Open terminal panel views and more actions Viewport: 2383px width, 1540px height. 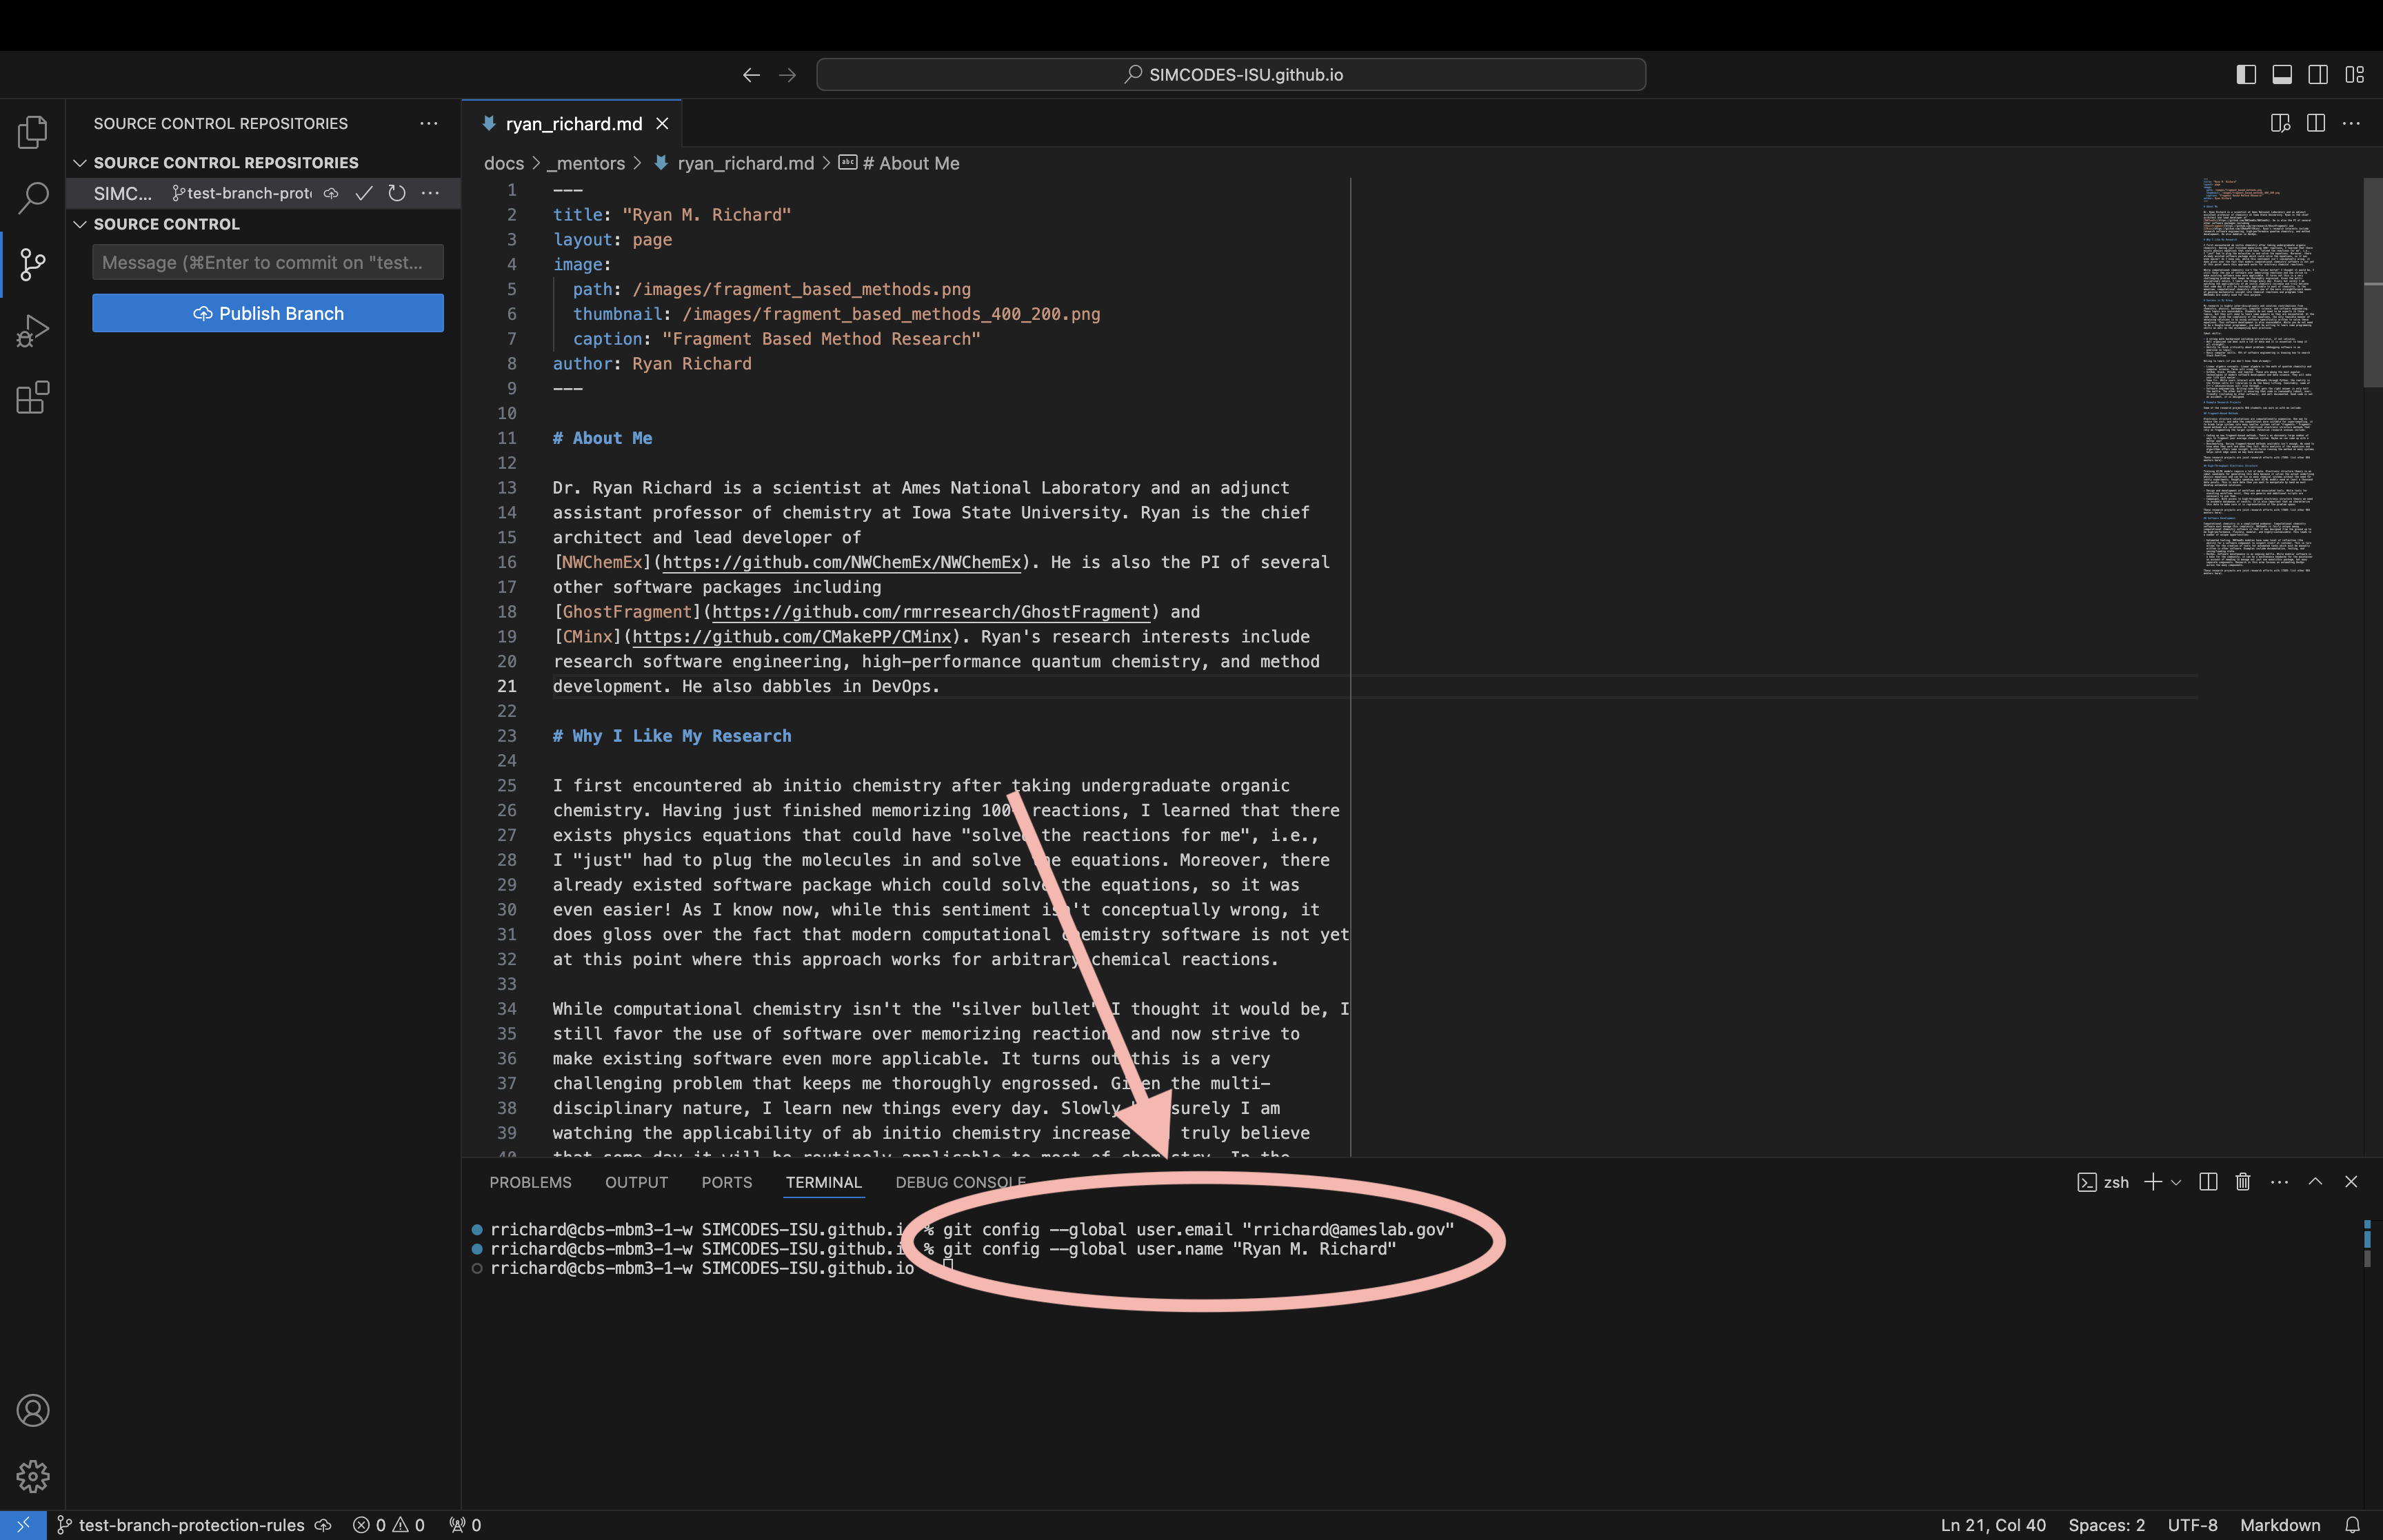click(x=2279, y=1182)
